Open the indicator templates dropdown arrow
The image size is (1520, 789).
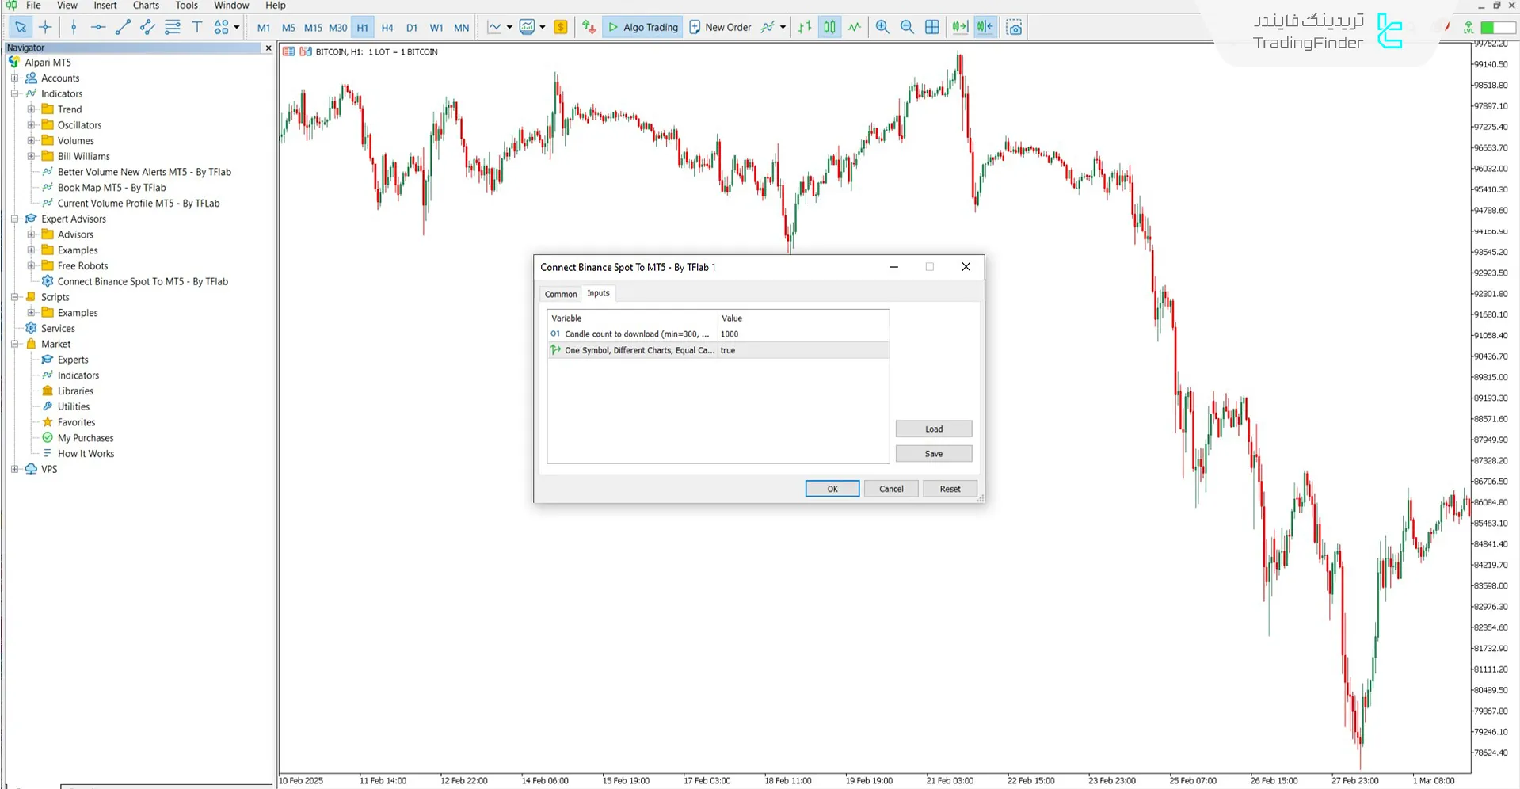(x=783, y=27)
